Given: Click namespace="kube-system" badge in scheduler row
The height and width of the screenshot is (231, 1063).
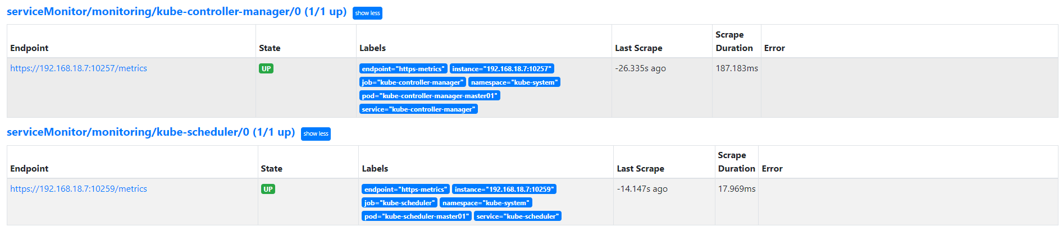Looking at the screenshot, I should [486, 202].
